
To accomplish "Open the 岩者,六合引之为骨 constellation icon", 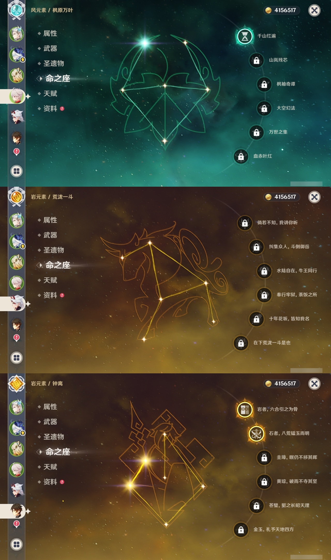I will pos(245,410).
